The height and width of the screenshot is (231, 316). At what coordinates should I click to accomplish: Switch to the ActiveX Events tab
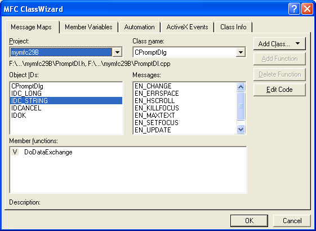tap(187, 27)
